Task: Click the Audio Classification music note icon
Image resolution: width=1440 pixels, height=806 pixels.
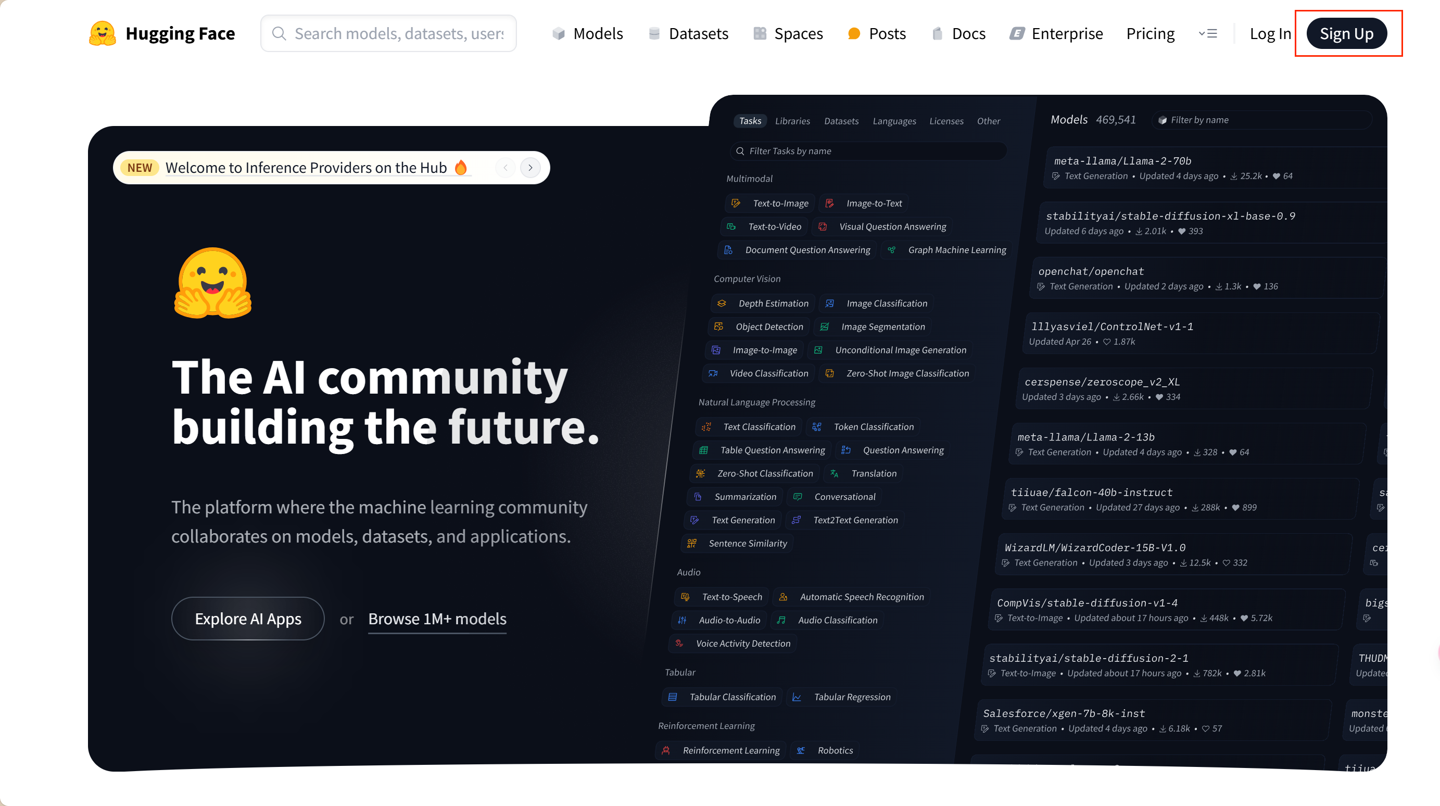Action: coord(781,621)
